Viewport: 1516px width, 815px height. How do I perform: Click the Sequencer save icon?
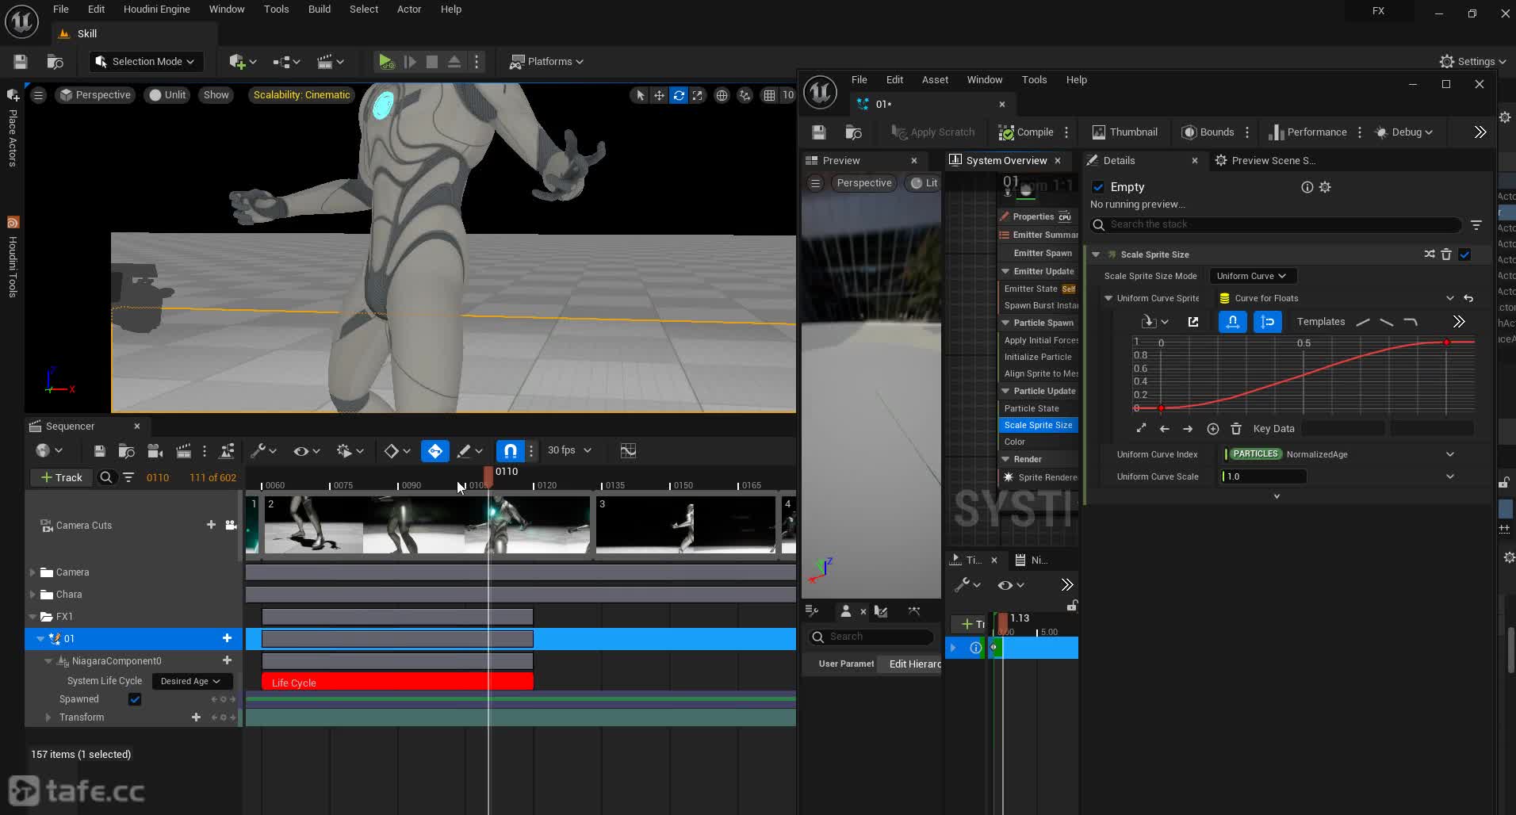[x=99, y=451]
